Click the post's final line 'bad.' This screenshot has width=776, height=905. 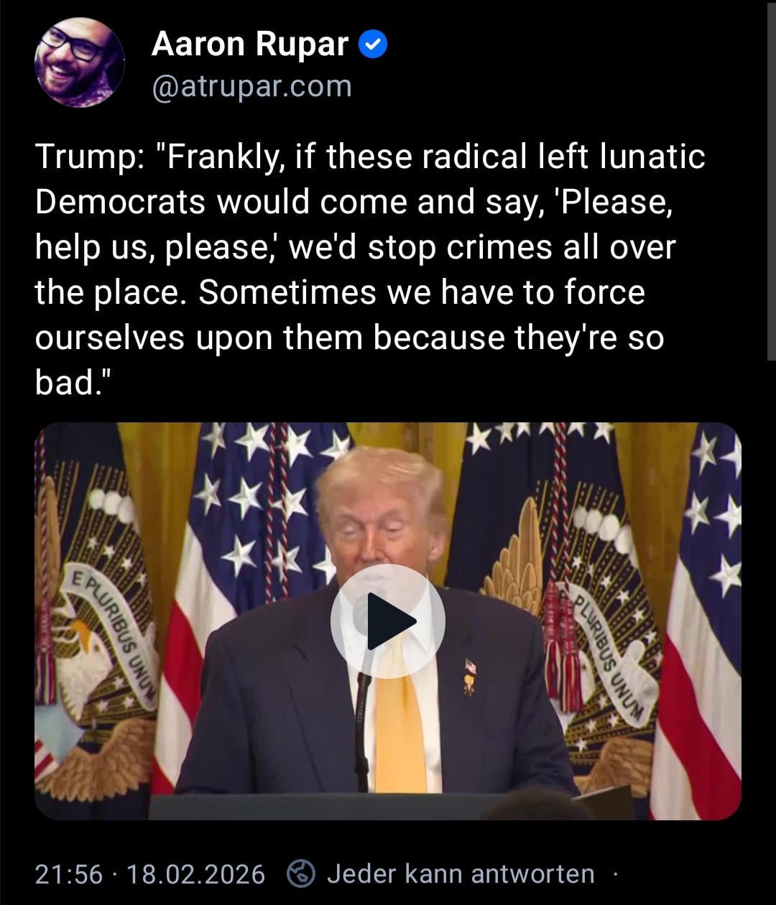click(x=74, y=383)
